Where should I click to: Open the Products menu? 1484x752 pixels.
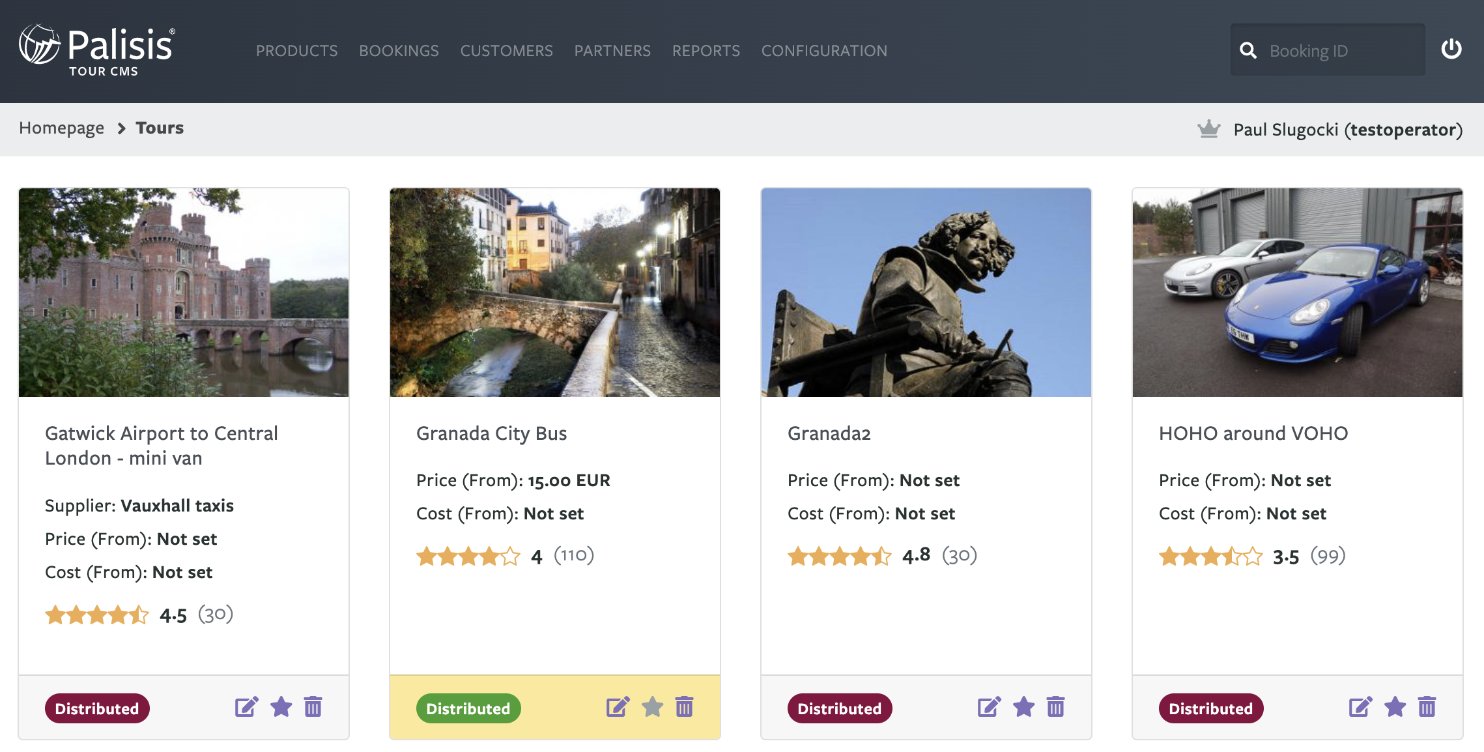click(296, 51)
